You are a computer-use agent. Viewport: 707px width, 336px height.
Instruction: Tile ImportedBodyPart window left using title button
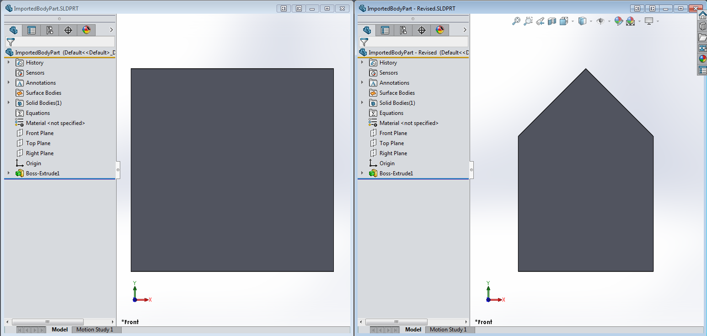tap(284, 8)
